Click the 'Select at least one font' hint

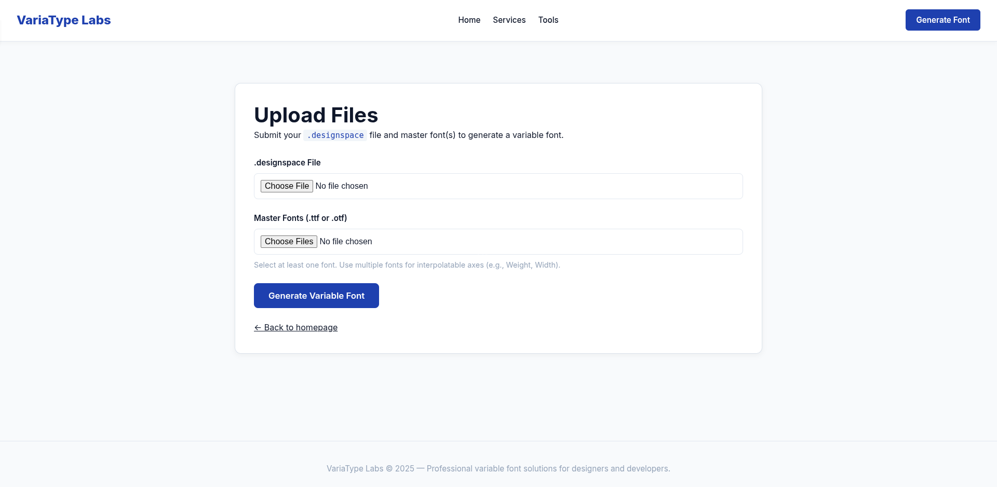[x=407, y=265]
